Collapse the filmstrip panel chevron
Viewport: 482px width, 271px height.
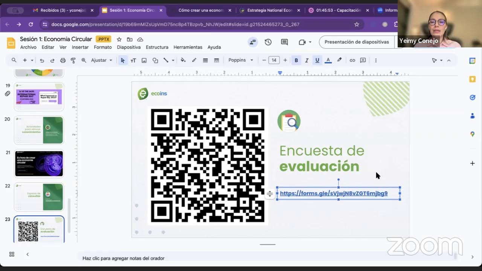click(27, 254)
